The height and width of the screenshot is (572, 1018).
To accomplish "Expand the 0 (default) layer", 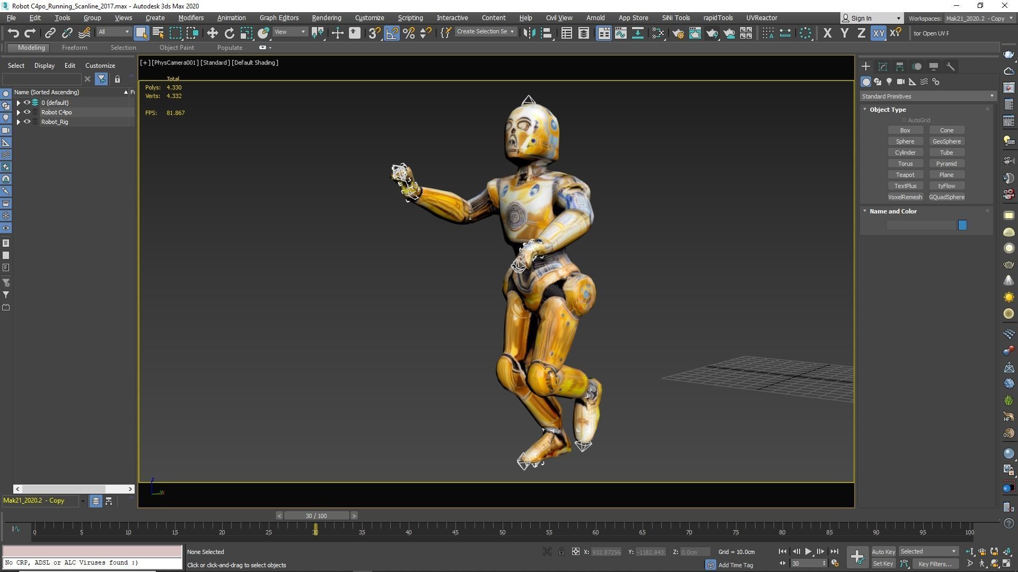I will coord(18,103).
